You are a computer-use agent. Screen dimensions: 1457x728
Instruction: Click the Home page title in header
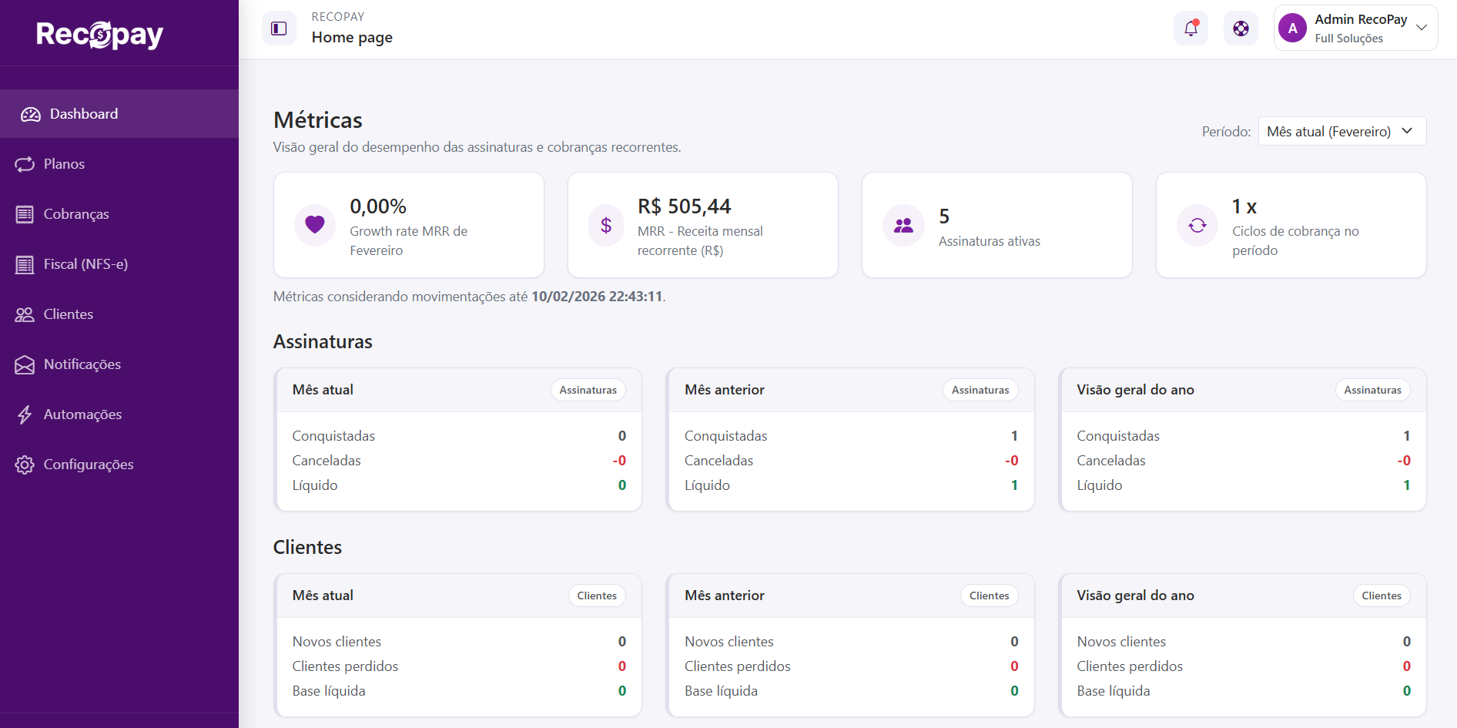pyautogui.click(x=352, y=37)
